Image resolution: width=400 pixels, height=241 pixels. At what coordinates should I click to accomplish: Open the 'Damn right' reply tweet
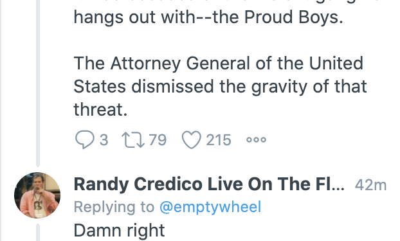[119, 230]
